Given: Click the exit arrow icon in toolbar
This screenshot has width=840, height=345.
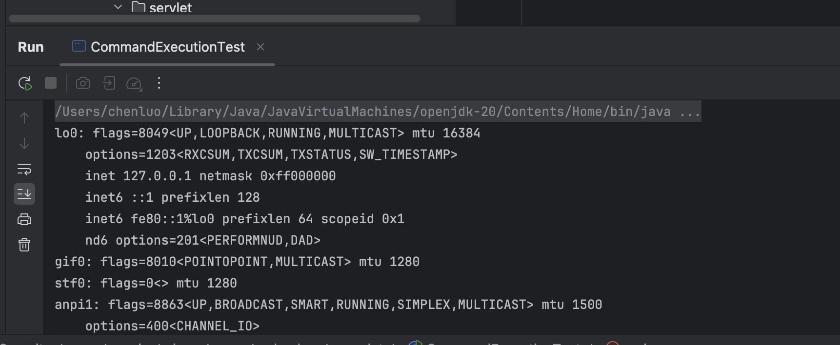Looking at the screenshot, I should pyautogui.click(x=109, y=83).
